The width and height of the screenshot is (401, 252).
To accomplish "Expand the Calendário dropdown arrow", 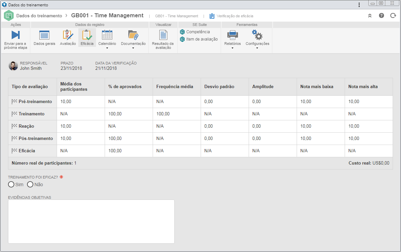I will (107, 48).
